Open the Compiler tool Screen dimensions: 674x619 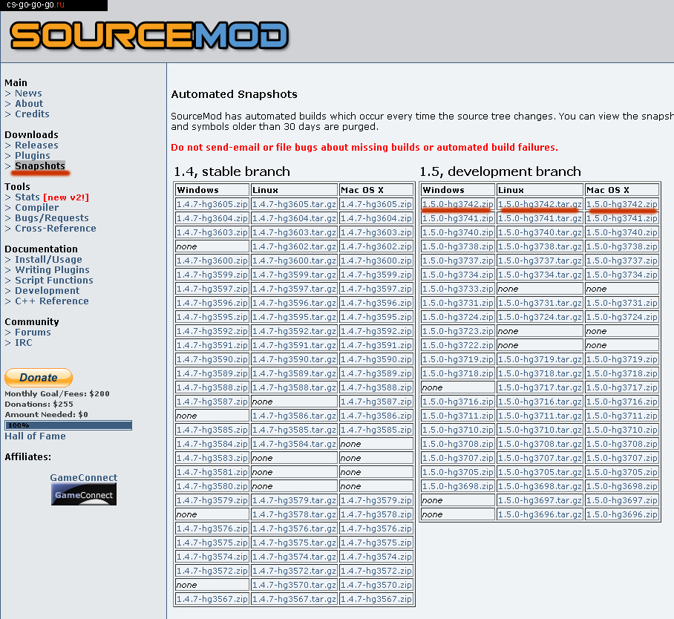(x=37, y=208)
